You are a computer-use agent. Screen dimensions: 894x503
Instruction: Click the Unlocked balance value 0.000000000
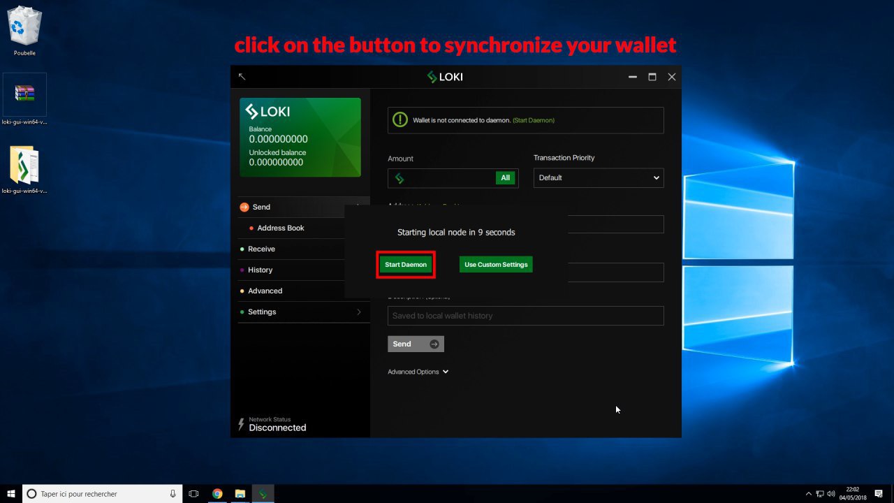[276, 162]
